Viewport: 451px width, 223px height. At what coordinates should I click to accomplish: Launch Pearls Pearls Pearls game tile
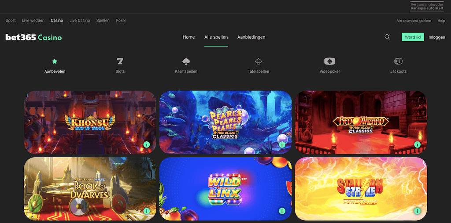(x=225, y=122)
